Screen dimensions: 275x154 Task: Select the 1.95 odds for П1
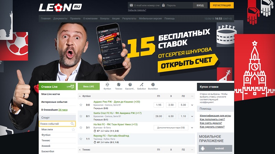pyautogui.click(x=158, y=105)
